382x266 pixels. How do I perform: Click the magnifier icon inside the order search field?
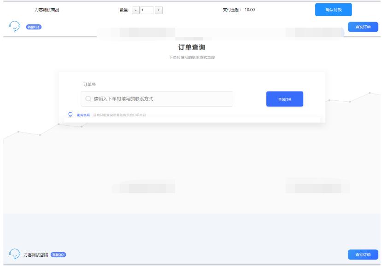[88, 98]
